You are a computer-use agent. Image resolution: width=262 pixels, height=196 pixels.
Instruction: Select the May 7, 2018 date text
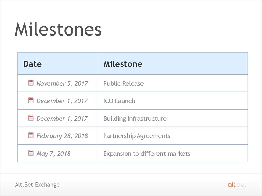[53, 154]
